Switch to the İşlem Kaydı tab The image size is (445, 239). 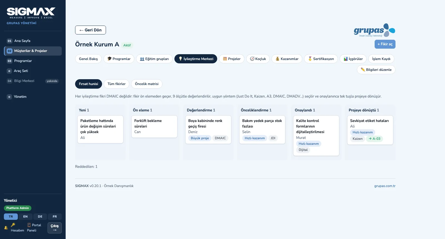click(x=381, y=59)
